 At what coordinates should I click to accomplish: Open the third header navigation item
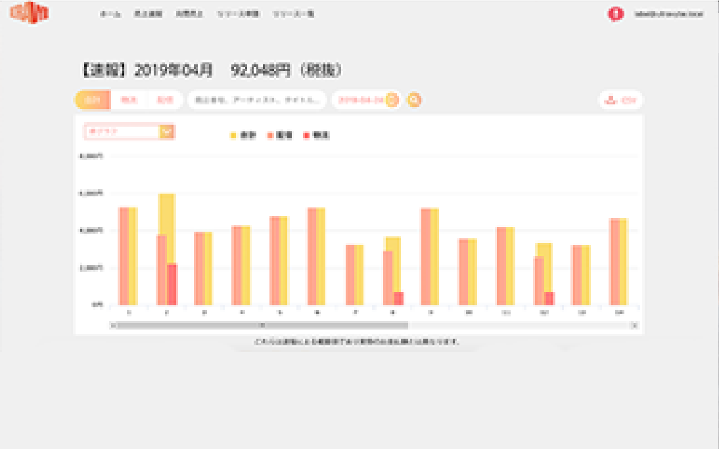pos(189,14)
